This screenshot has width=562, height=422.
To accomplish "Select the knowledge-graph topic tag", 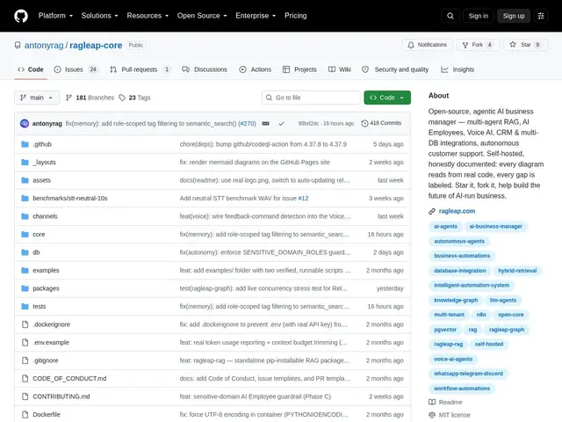I will [x=456, y=301].
